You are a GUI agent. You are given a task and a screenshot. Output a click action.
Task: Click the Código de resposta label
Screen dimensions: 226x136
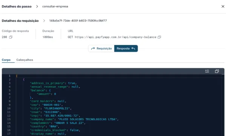pyautogui.click(x=15, y=31)
